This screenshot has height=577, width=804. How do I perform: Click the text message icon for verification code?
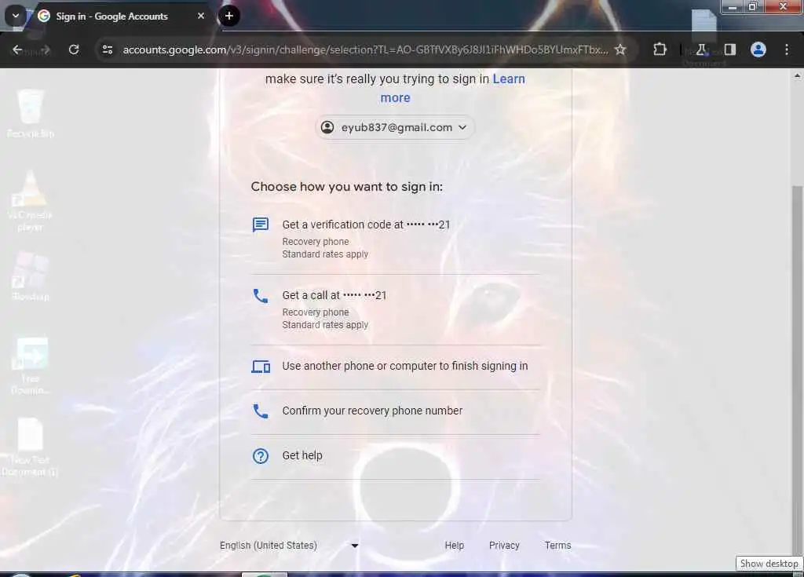click(261, 225)
